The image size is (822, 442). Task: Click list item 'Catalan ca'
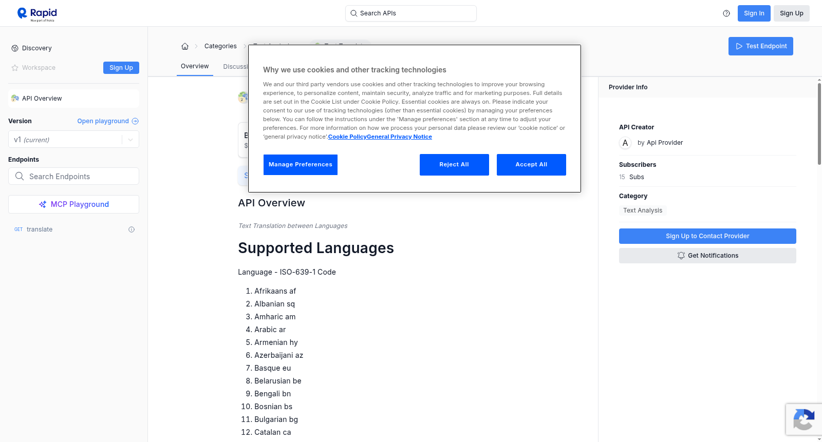[273, 432]
